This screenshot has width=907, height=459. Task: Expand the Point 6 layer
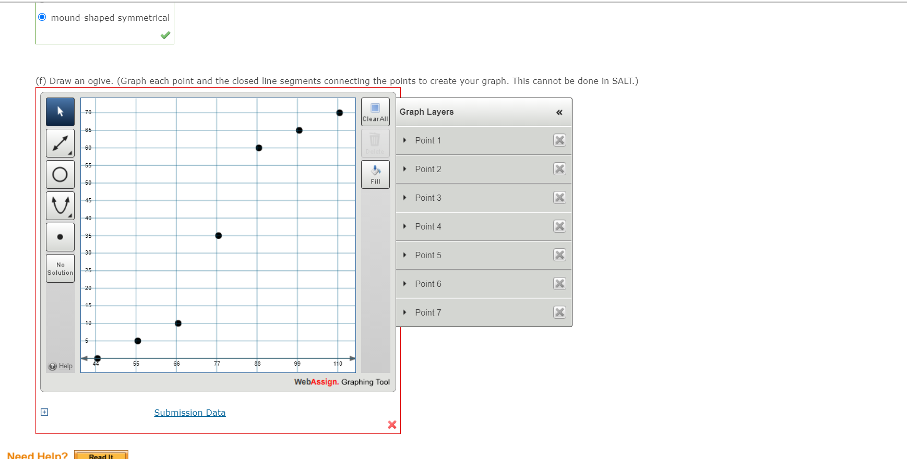(404, 284)
